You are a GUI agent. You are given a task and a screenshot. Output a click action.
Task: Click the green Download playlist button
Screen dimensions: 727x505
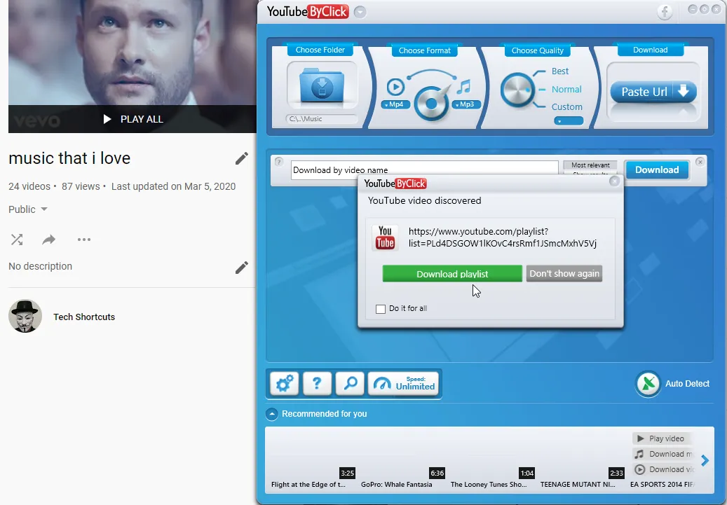tap(452, 274)
